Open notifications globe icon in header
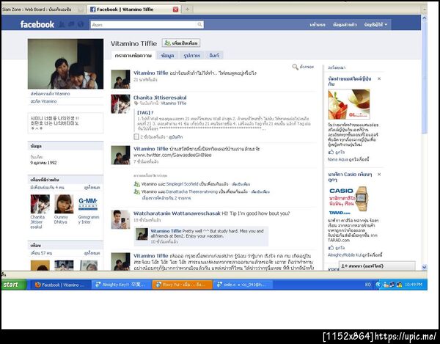440x344 pixels. pyautogui.click(x=81, y=24)
